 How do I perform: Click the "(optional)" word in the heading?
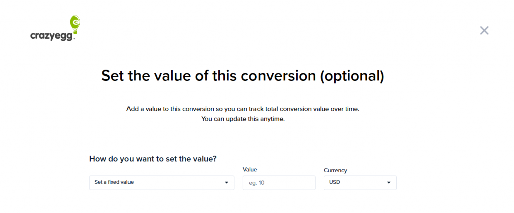[352, 76]
